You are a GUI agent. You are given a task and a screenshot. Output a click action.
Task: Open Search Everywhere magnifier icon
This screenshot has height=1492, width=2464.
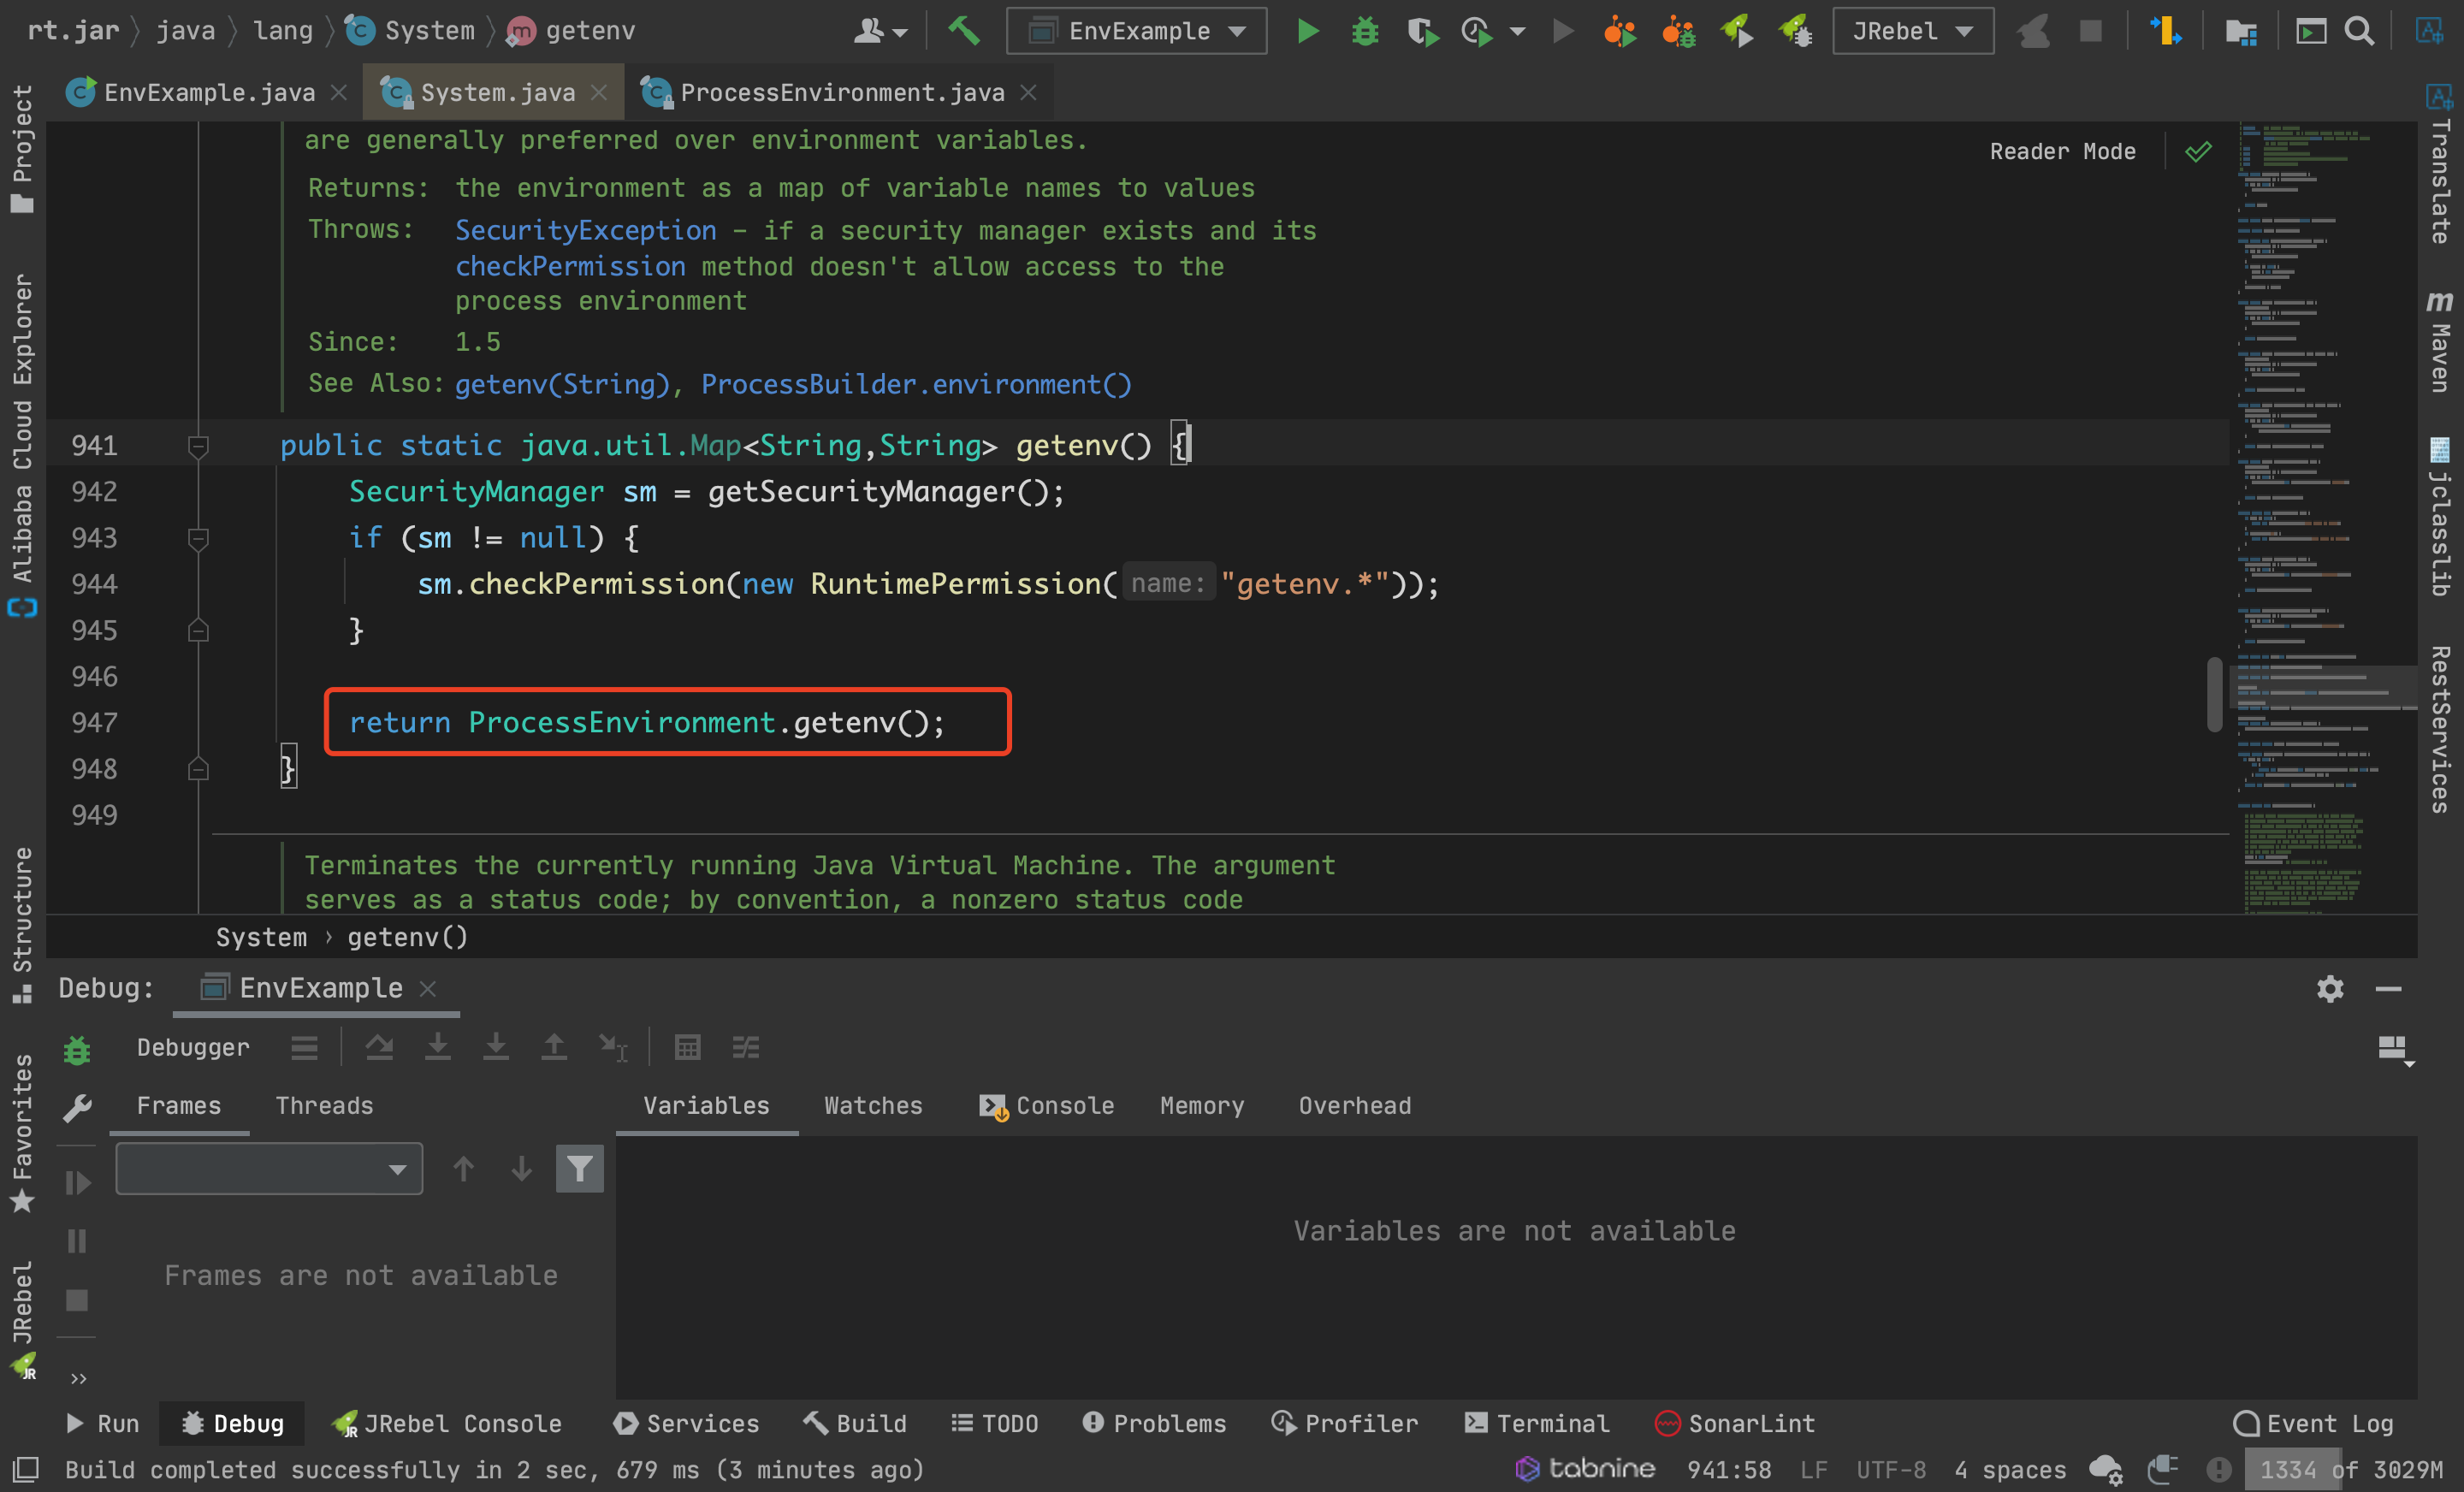click(x=2359, y=31)
